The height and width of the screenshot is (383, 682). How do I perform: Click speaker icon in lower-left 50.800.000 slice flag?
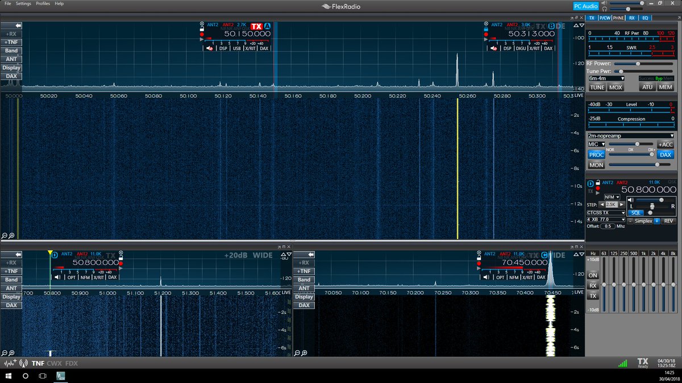tap(57, 277)
